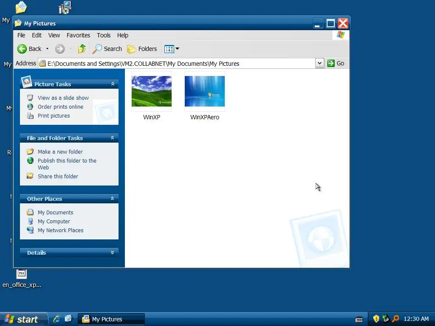
Task: Click the My Computer icon in sidebar
Action: click(30, 221)
